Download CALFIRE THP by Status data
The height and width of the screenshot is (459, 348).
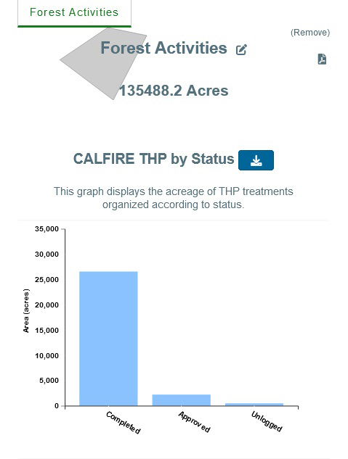click(x=256, y=160)
